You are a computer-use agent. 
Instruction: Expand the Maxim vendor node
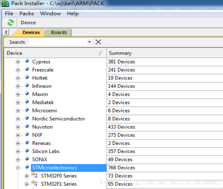point(18,94)
